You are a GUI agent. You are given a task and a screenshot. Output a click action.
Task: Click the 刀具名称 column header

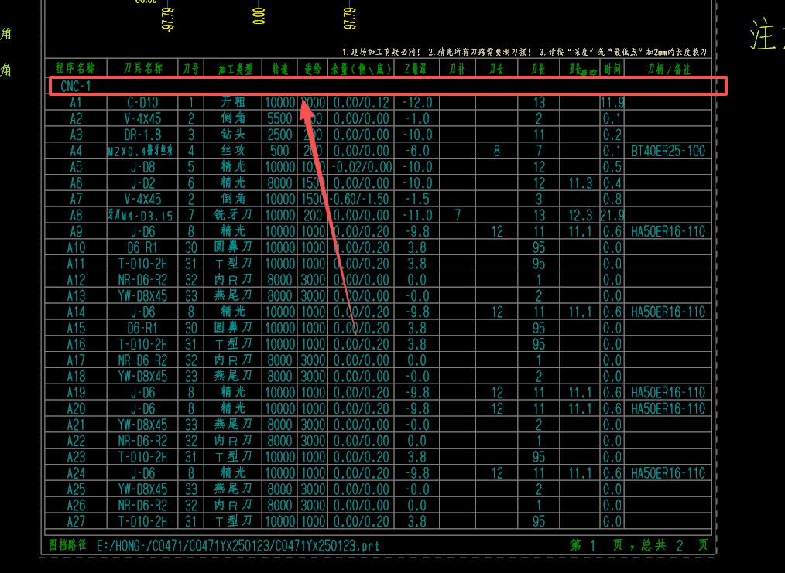click(x=143, y=68)
